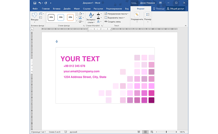Click the tab stop selector on the ruler

(x=32, y=29)
